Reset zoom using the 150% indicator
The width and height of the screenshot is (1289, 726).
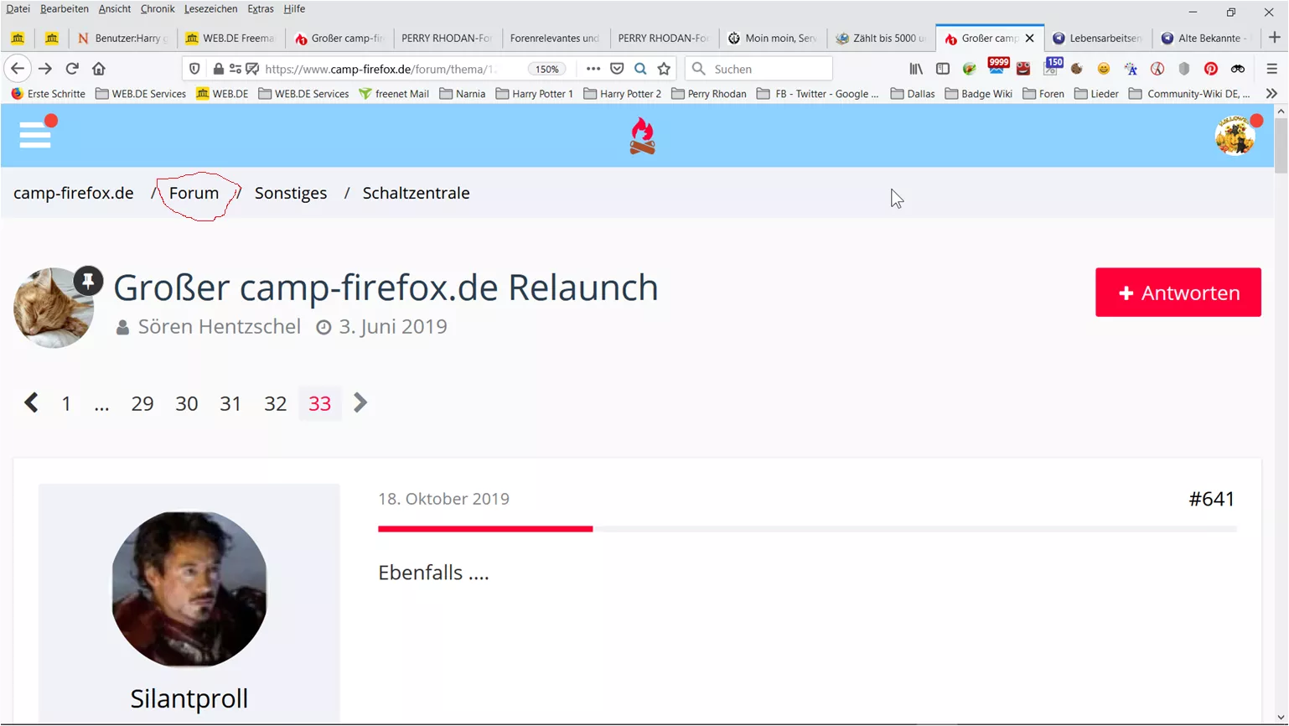coord(547,69)
